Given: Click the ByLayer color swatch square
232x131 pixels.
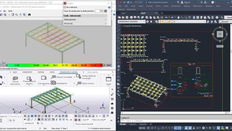Looking at the screenshot, I should [x=220, y=22].
